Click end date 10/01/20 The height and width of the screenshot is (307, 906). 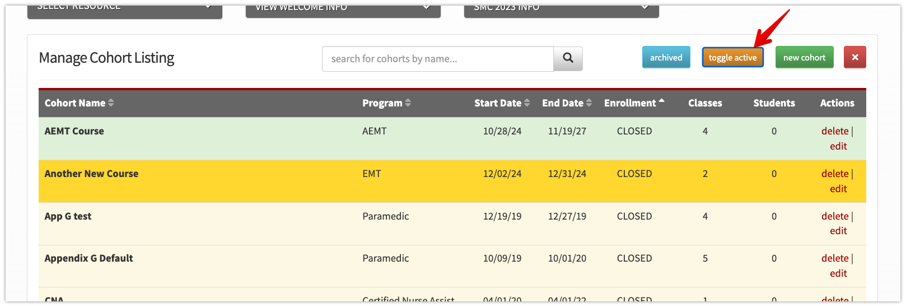[x=567, y=258]
